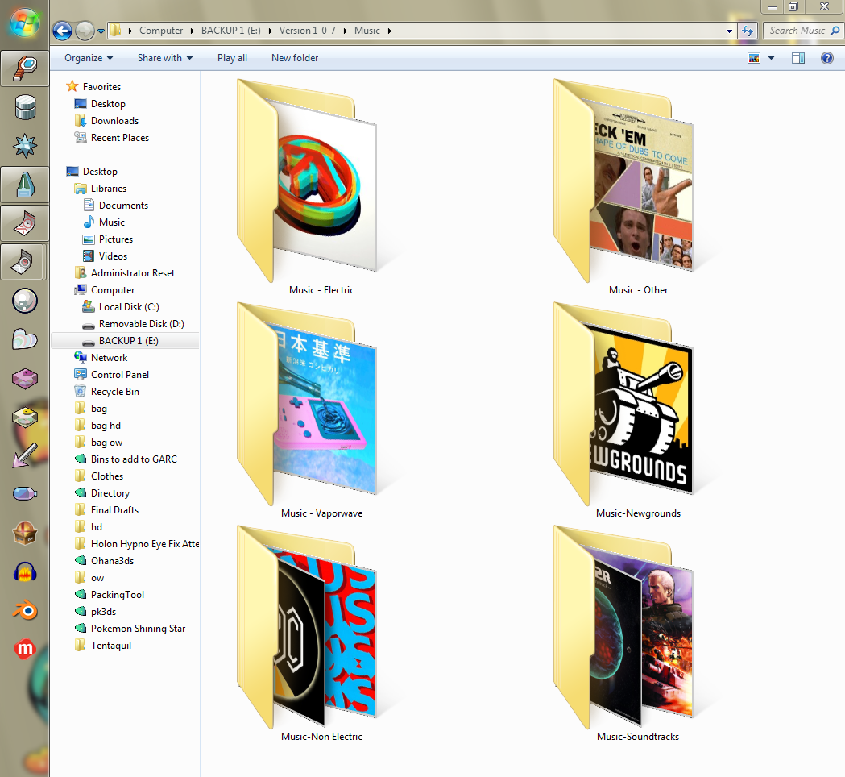Click the Back navigation arrow button
The height and width of the screenshot is (777, 845).
(62, 31)
